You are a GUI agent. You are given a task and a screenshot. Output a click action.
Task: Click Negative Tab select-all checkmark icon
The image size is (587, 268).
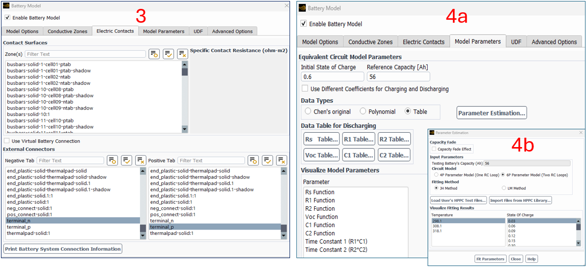(127, 160)
